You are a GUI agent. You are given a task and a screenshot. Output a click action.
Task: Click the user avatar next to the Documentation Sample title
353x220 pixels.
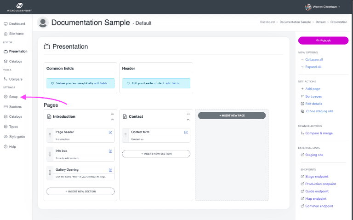(x=43, y=23)
